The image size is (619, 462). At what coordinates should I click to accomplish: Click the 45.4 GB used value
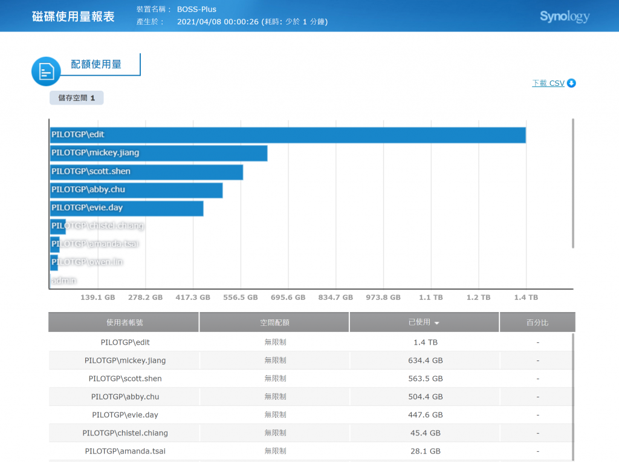pos(426,433)
